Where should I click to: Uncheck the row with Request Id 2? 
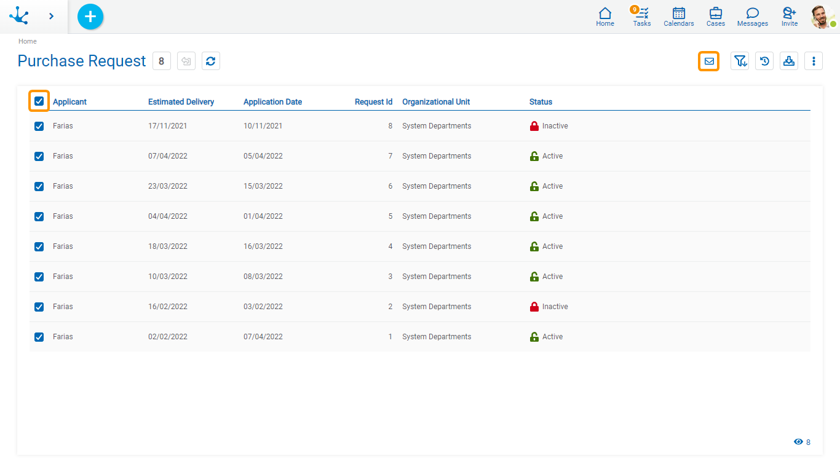click(x=39, y=307)
